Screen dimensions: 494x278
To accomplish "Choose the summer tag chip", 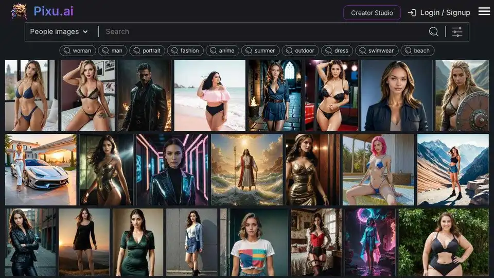I will pyautogui.click(x=260, y=50).
